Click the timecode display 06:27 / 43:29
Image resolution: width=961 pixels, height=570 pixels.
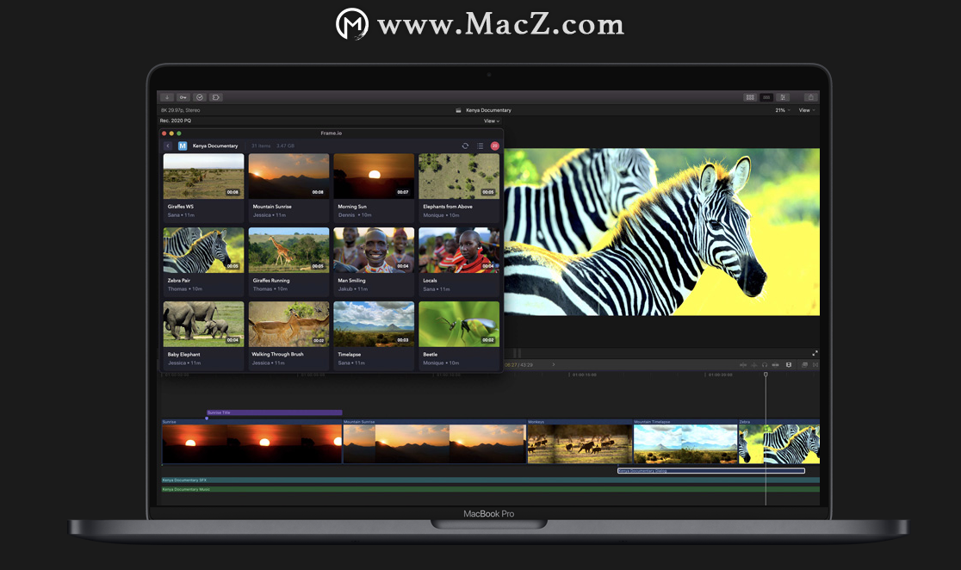point(518,365)
